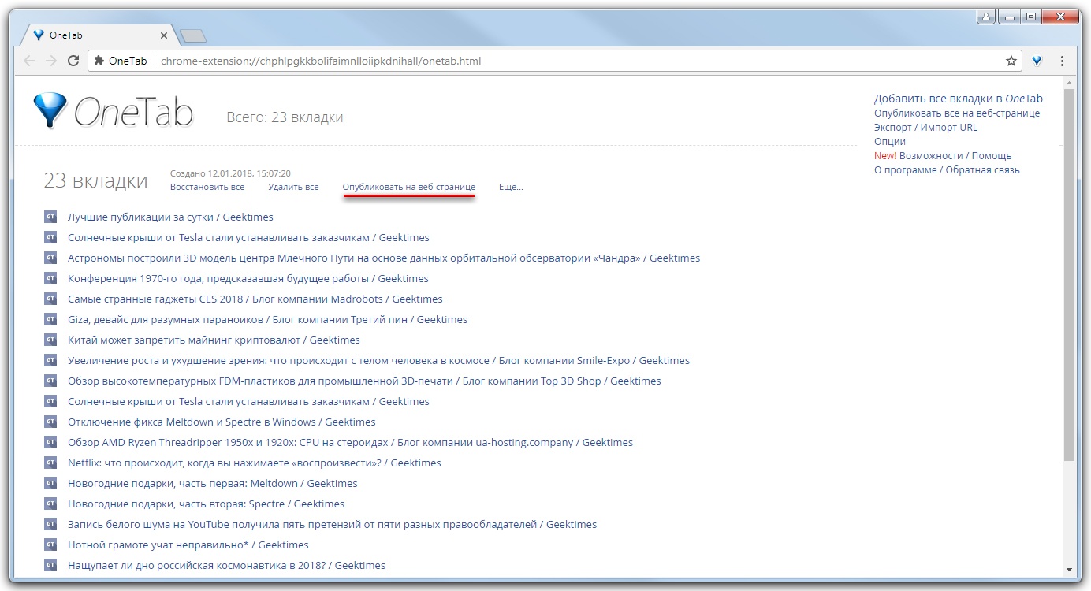Click the GT favicon next to 'Конференция 1970-го года'
The image size is (1091, 591).
(x=50, y=278)
